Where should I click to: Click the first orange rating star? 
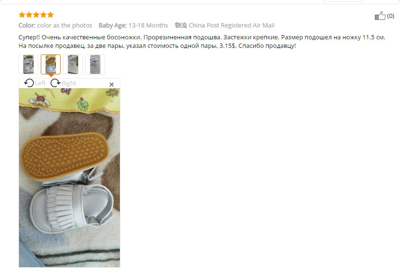pyautogui.click(x=22, y=15)
